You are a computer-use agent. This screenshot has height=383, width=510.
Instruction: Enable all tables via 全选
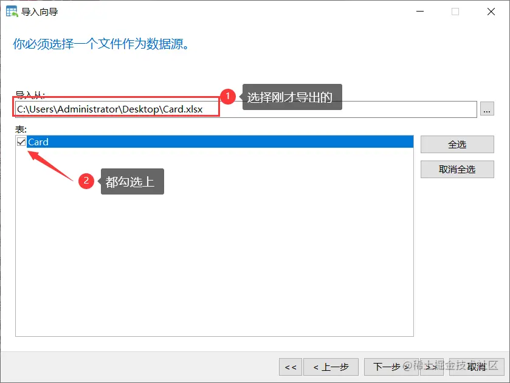coord(457,144)
